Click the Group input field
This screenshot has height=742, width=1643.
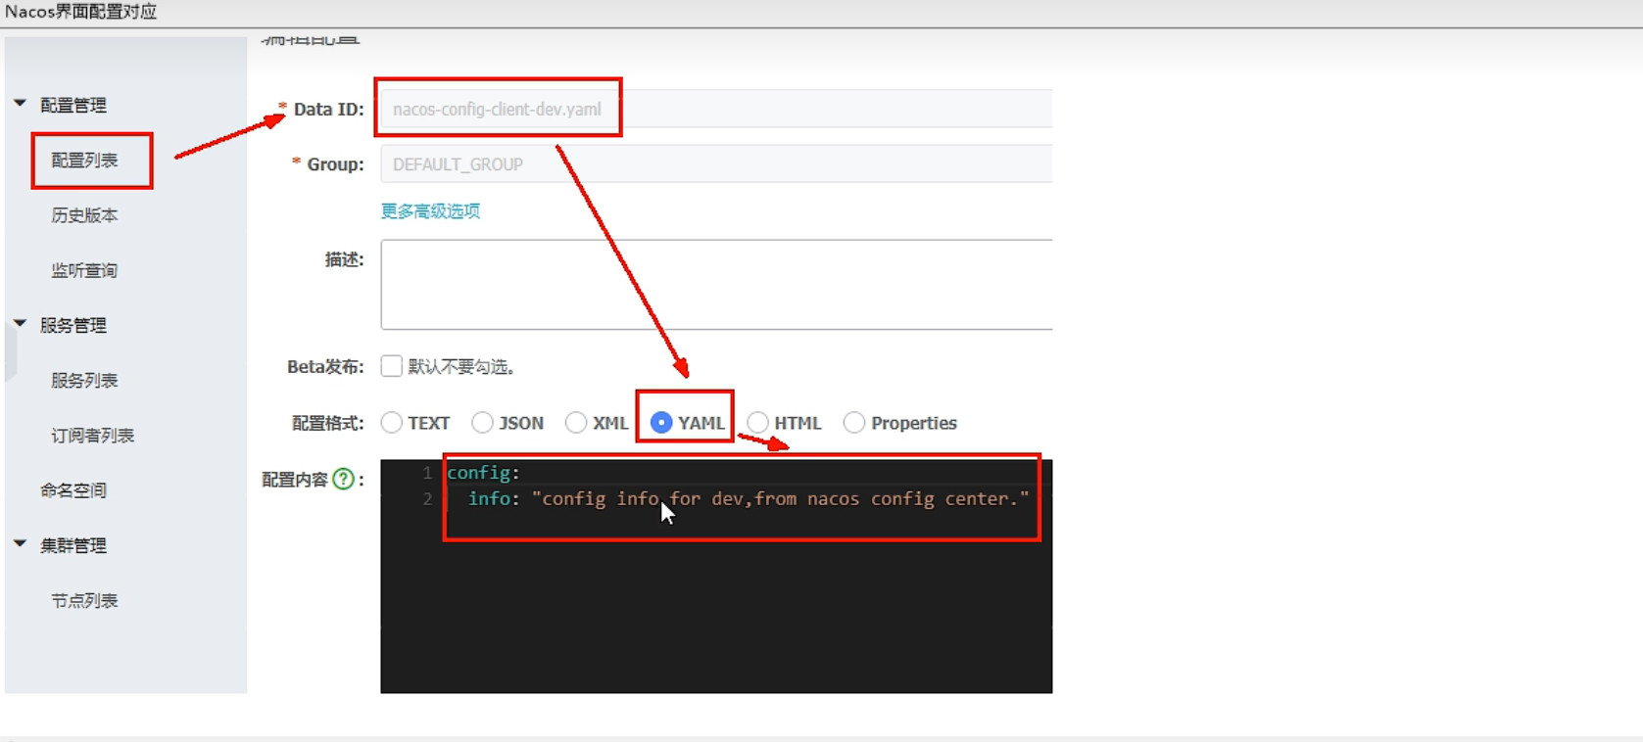(x=716, y=163)
